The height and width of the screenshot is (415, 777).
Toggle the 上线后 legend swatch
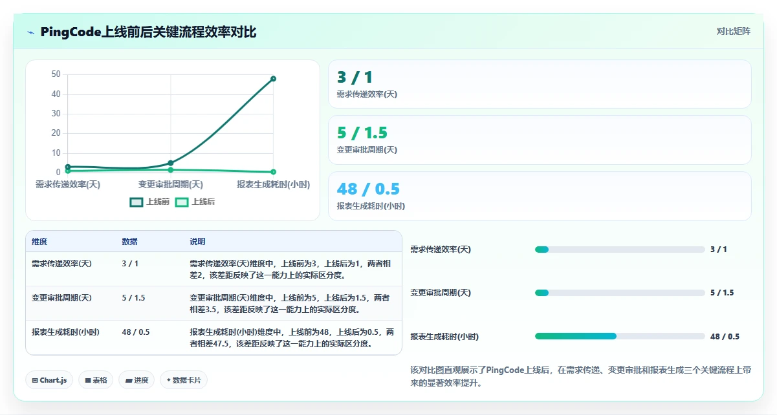coord(182,202)
